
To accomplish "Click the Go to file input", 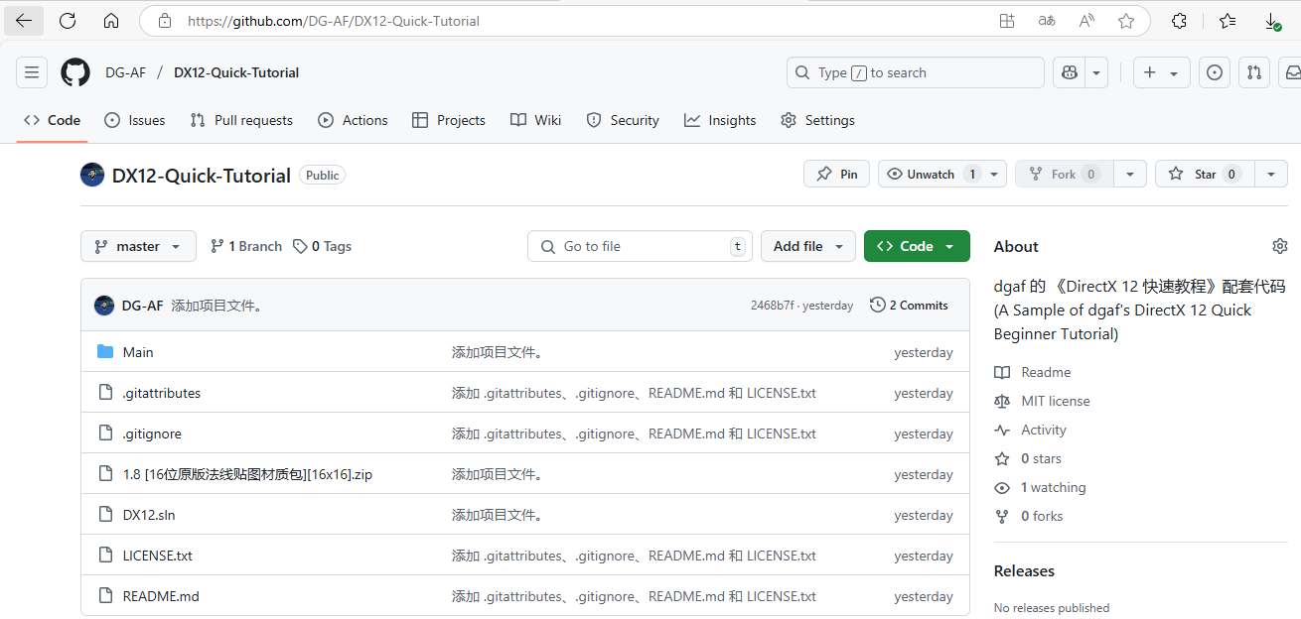I will tap(640, 246).
